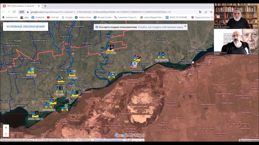
Task: Open a new browser tab
Action: (45, 6)
